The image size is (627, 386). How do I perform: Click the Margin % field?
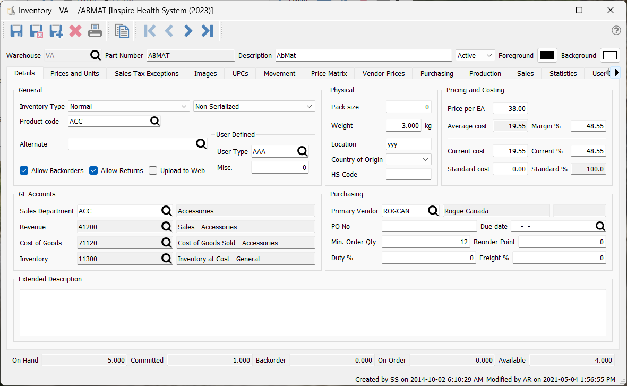pos(588,126)
